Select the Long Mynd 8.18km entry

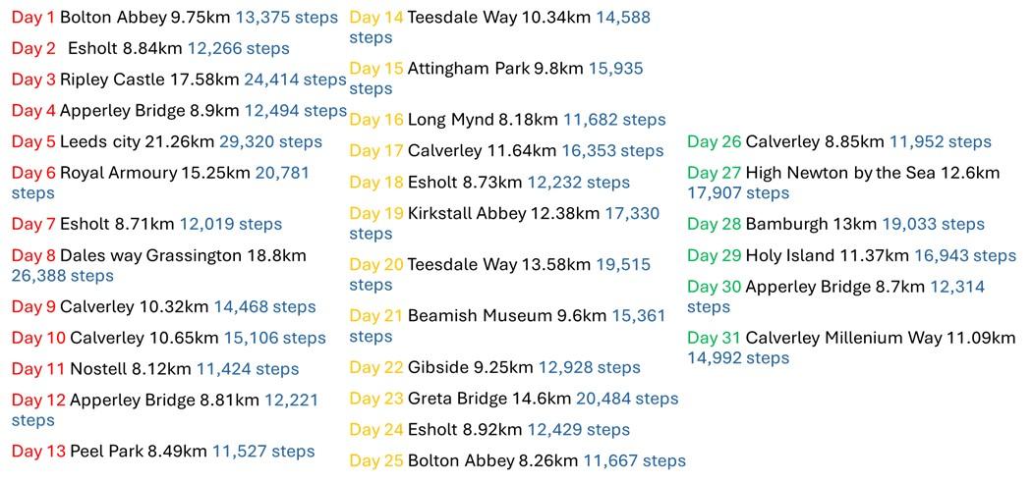pos(483,120)
